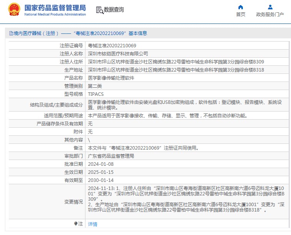Click the 产品储存条件及有效期 label
291x235 pixels.
(60, 124)
